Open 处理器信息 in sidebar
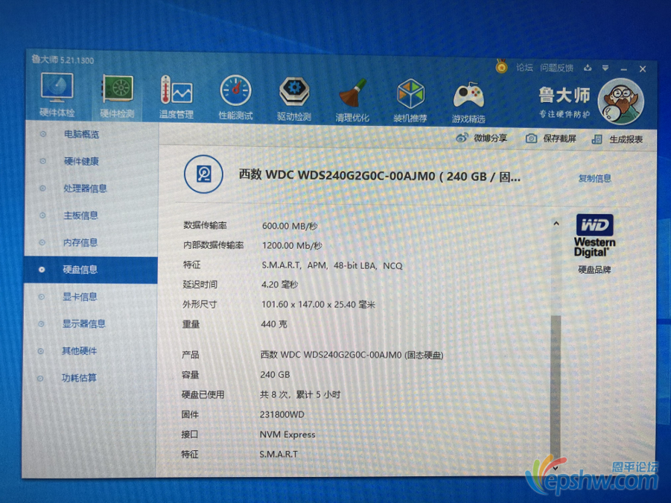This screenshot has width=671, height=503. click(x=85, y=189)
